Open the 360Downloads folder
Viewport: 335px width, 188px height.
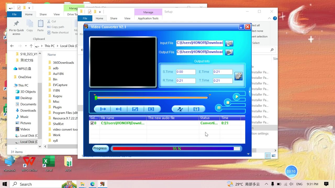(63, 63)
